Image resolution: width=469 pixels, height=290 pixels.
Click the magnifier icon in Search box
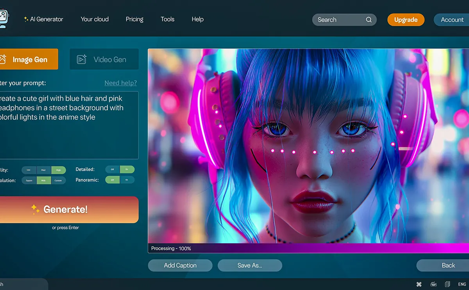[369, 20]
